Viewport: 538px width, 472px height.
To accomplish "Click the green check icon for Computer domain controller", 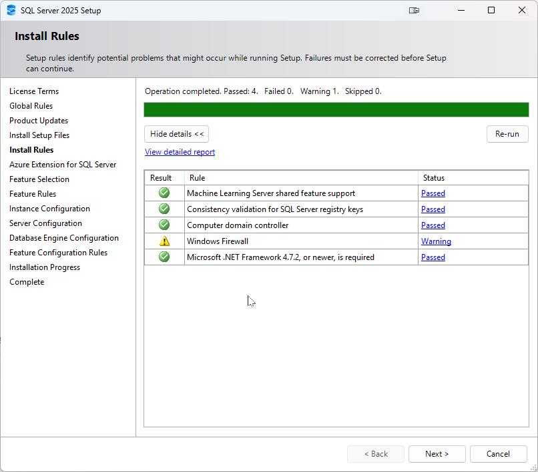I will 164,225.
